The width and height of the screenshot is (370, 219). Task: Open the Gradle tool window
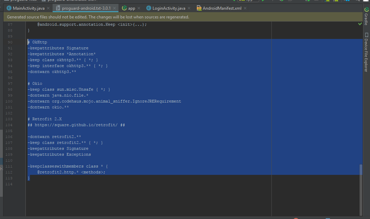pos(366,16)
